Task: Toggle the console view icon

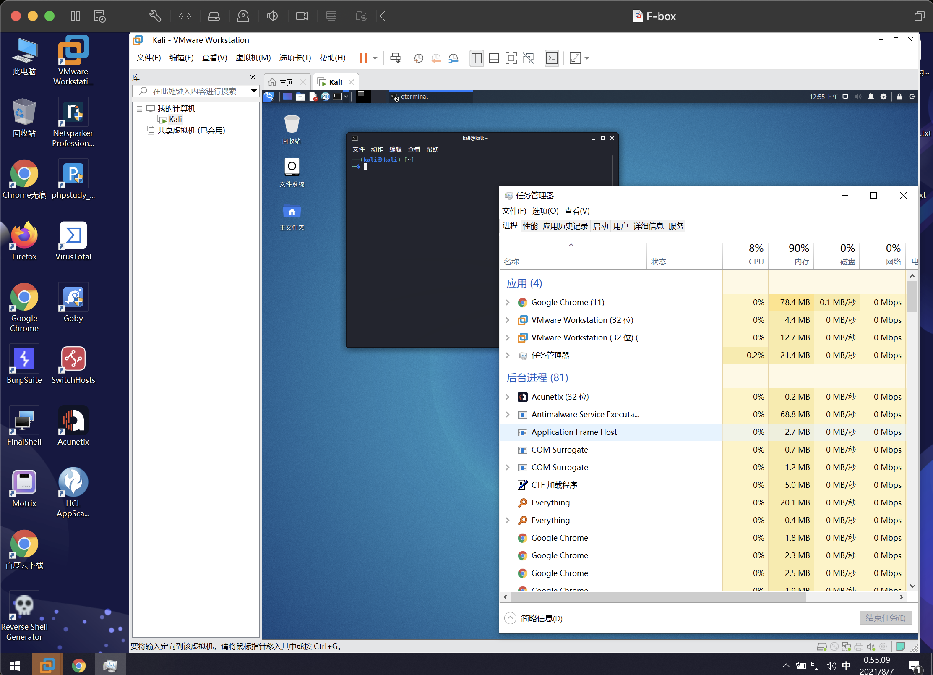Action: (552, 58)
